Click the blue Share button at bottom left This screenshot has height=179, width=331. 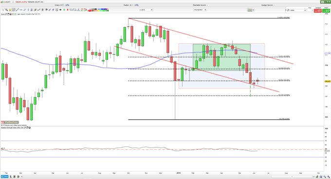[5, 177]
